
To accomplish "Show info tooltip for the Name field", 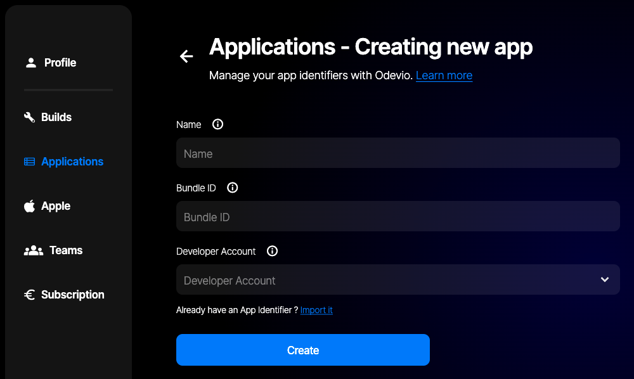I will (x=217, y=124).
